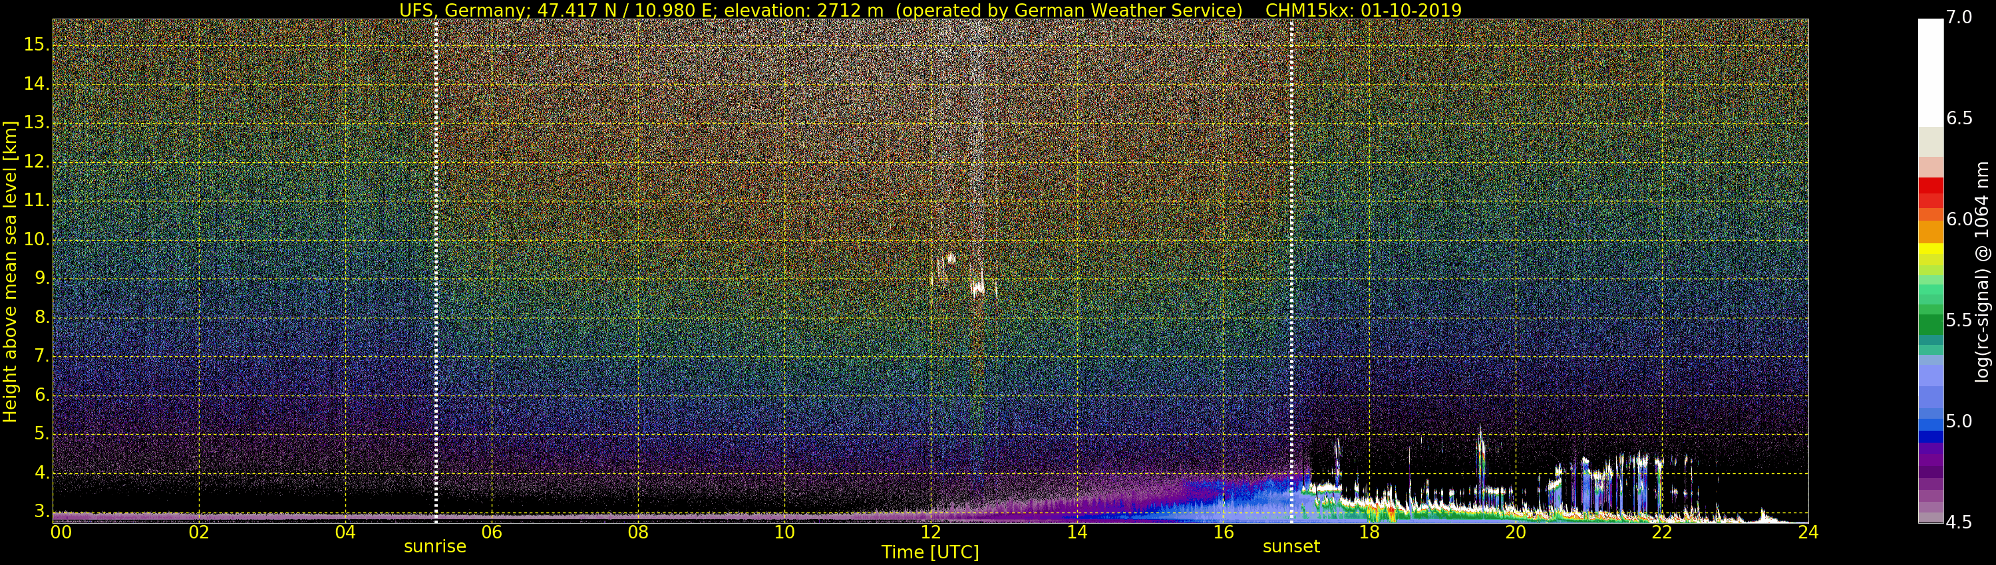The width and height of the screenshot is (1996, 565).
Task: Click the time axis tick label '04'
Action: click(345, 532)
